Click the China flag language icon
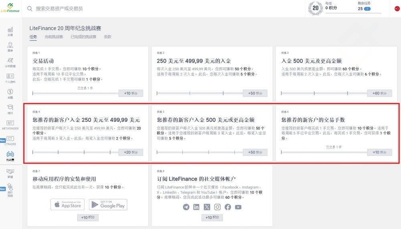The image size is (401, 229). pyautogui.click(x=397, y=8)
